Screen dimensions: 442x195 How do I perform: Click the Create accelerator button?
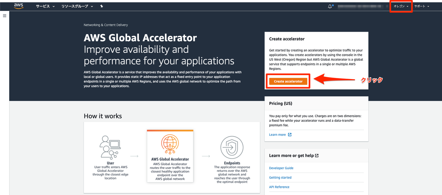click(x=288, y=81)
